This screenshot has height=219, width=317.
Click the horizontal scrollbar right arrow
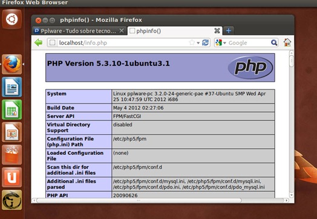coord(286,200)
